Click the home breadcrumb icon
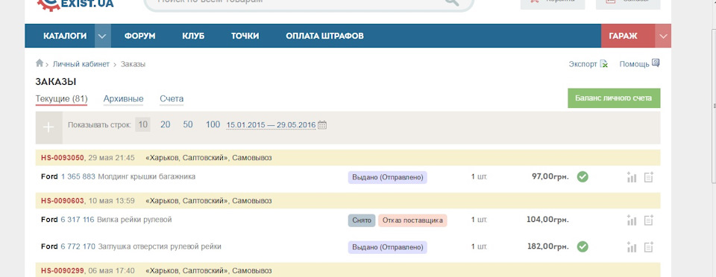Viewport: 716px width, 277px height. coord(40,63)
